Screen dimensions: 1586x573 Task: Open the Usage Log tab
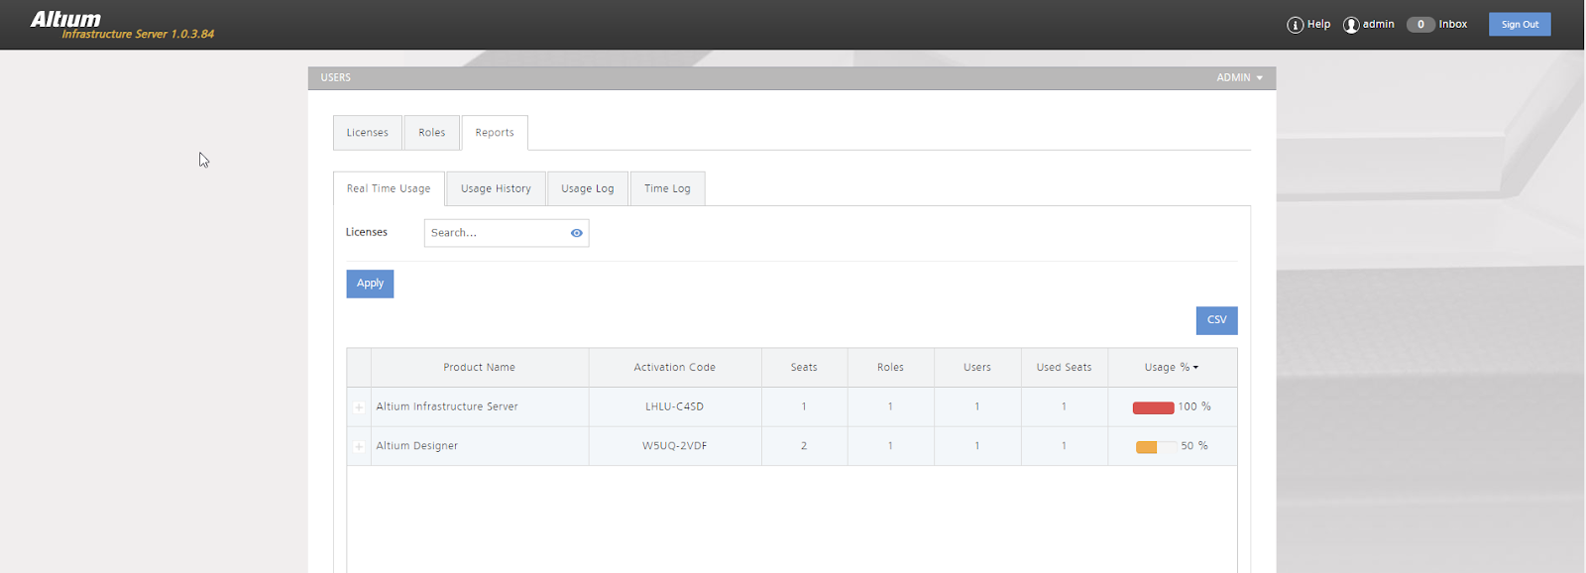click(588, 188)
